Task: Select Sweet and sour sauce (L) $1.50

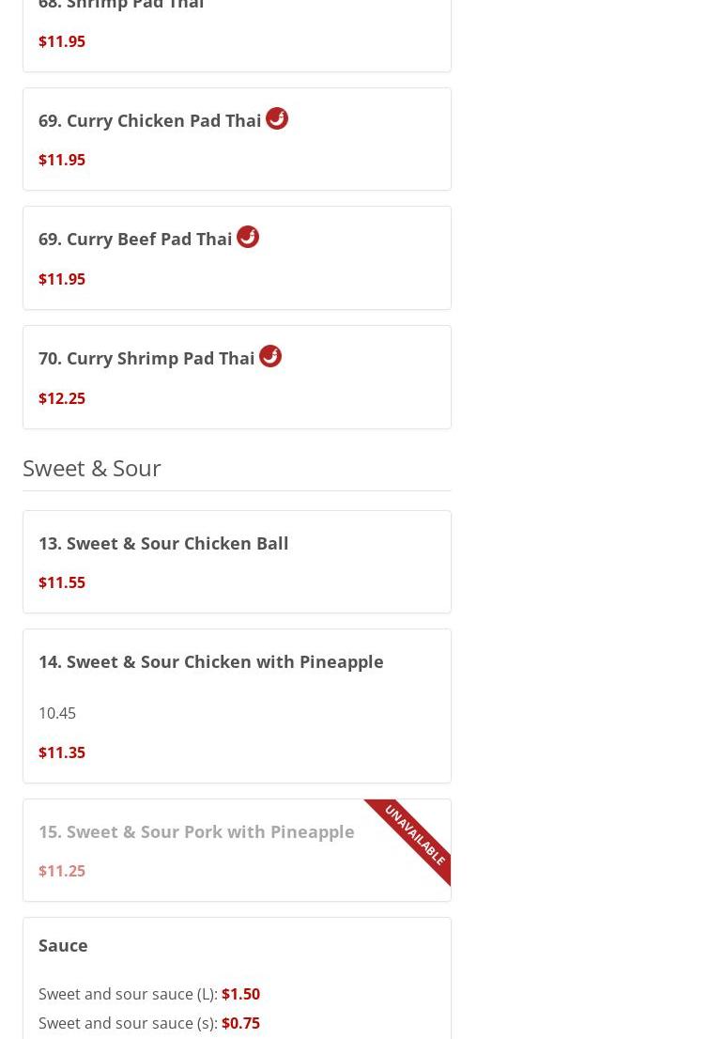Action: click(149, 994)
